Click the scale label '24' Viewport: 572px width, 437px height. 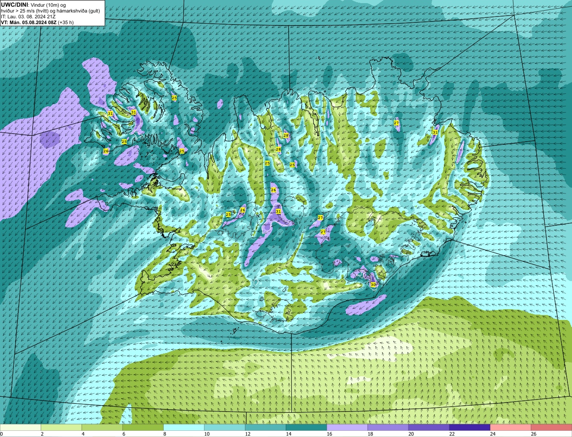492,434
